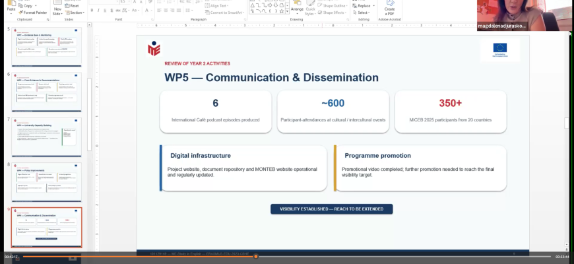Open the Columns dropdown
Viewport: 574px width, 264px height.
[x=189, y=11]
